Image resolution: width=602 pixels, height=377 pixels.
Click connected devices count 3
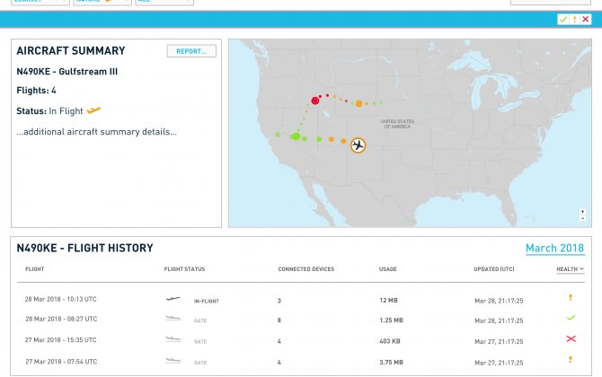279,301
